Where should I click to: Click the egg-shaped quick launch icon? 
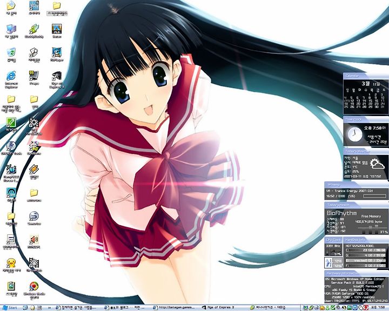32,308
